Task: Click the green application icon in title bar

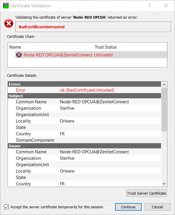Action: tap(6, 6)
